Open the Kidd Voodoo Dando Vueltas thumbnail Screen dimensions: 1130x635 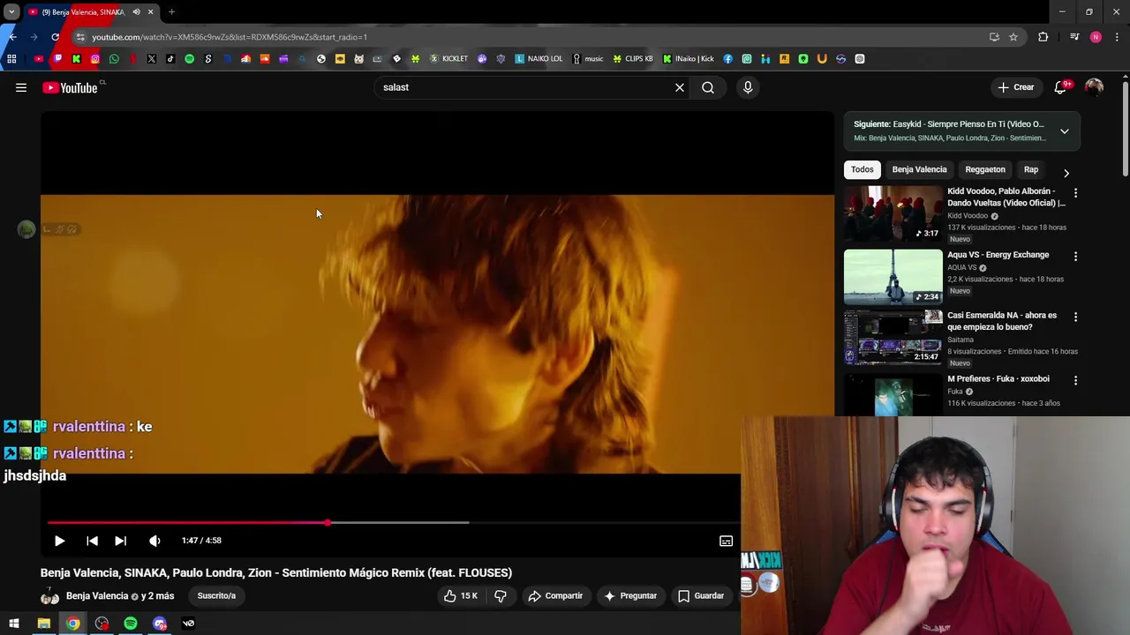(893, 213)
